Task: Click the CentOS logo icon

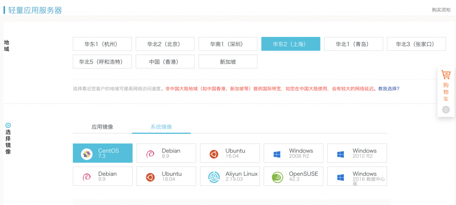Action: 87,154
